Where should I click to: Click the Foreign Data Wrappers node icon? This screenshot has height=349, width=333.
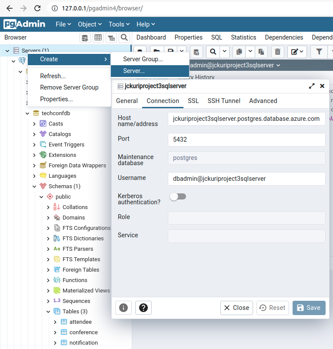43,166
